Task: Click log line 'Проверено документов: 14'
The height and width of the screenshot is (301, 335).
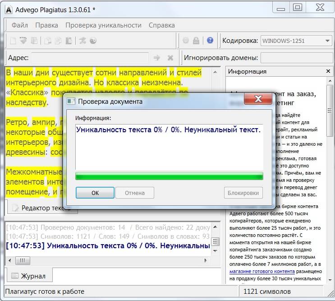Action: [x=108, y=227]
